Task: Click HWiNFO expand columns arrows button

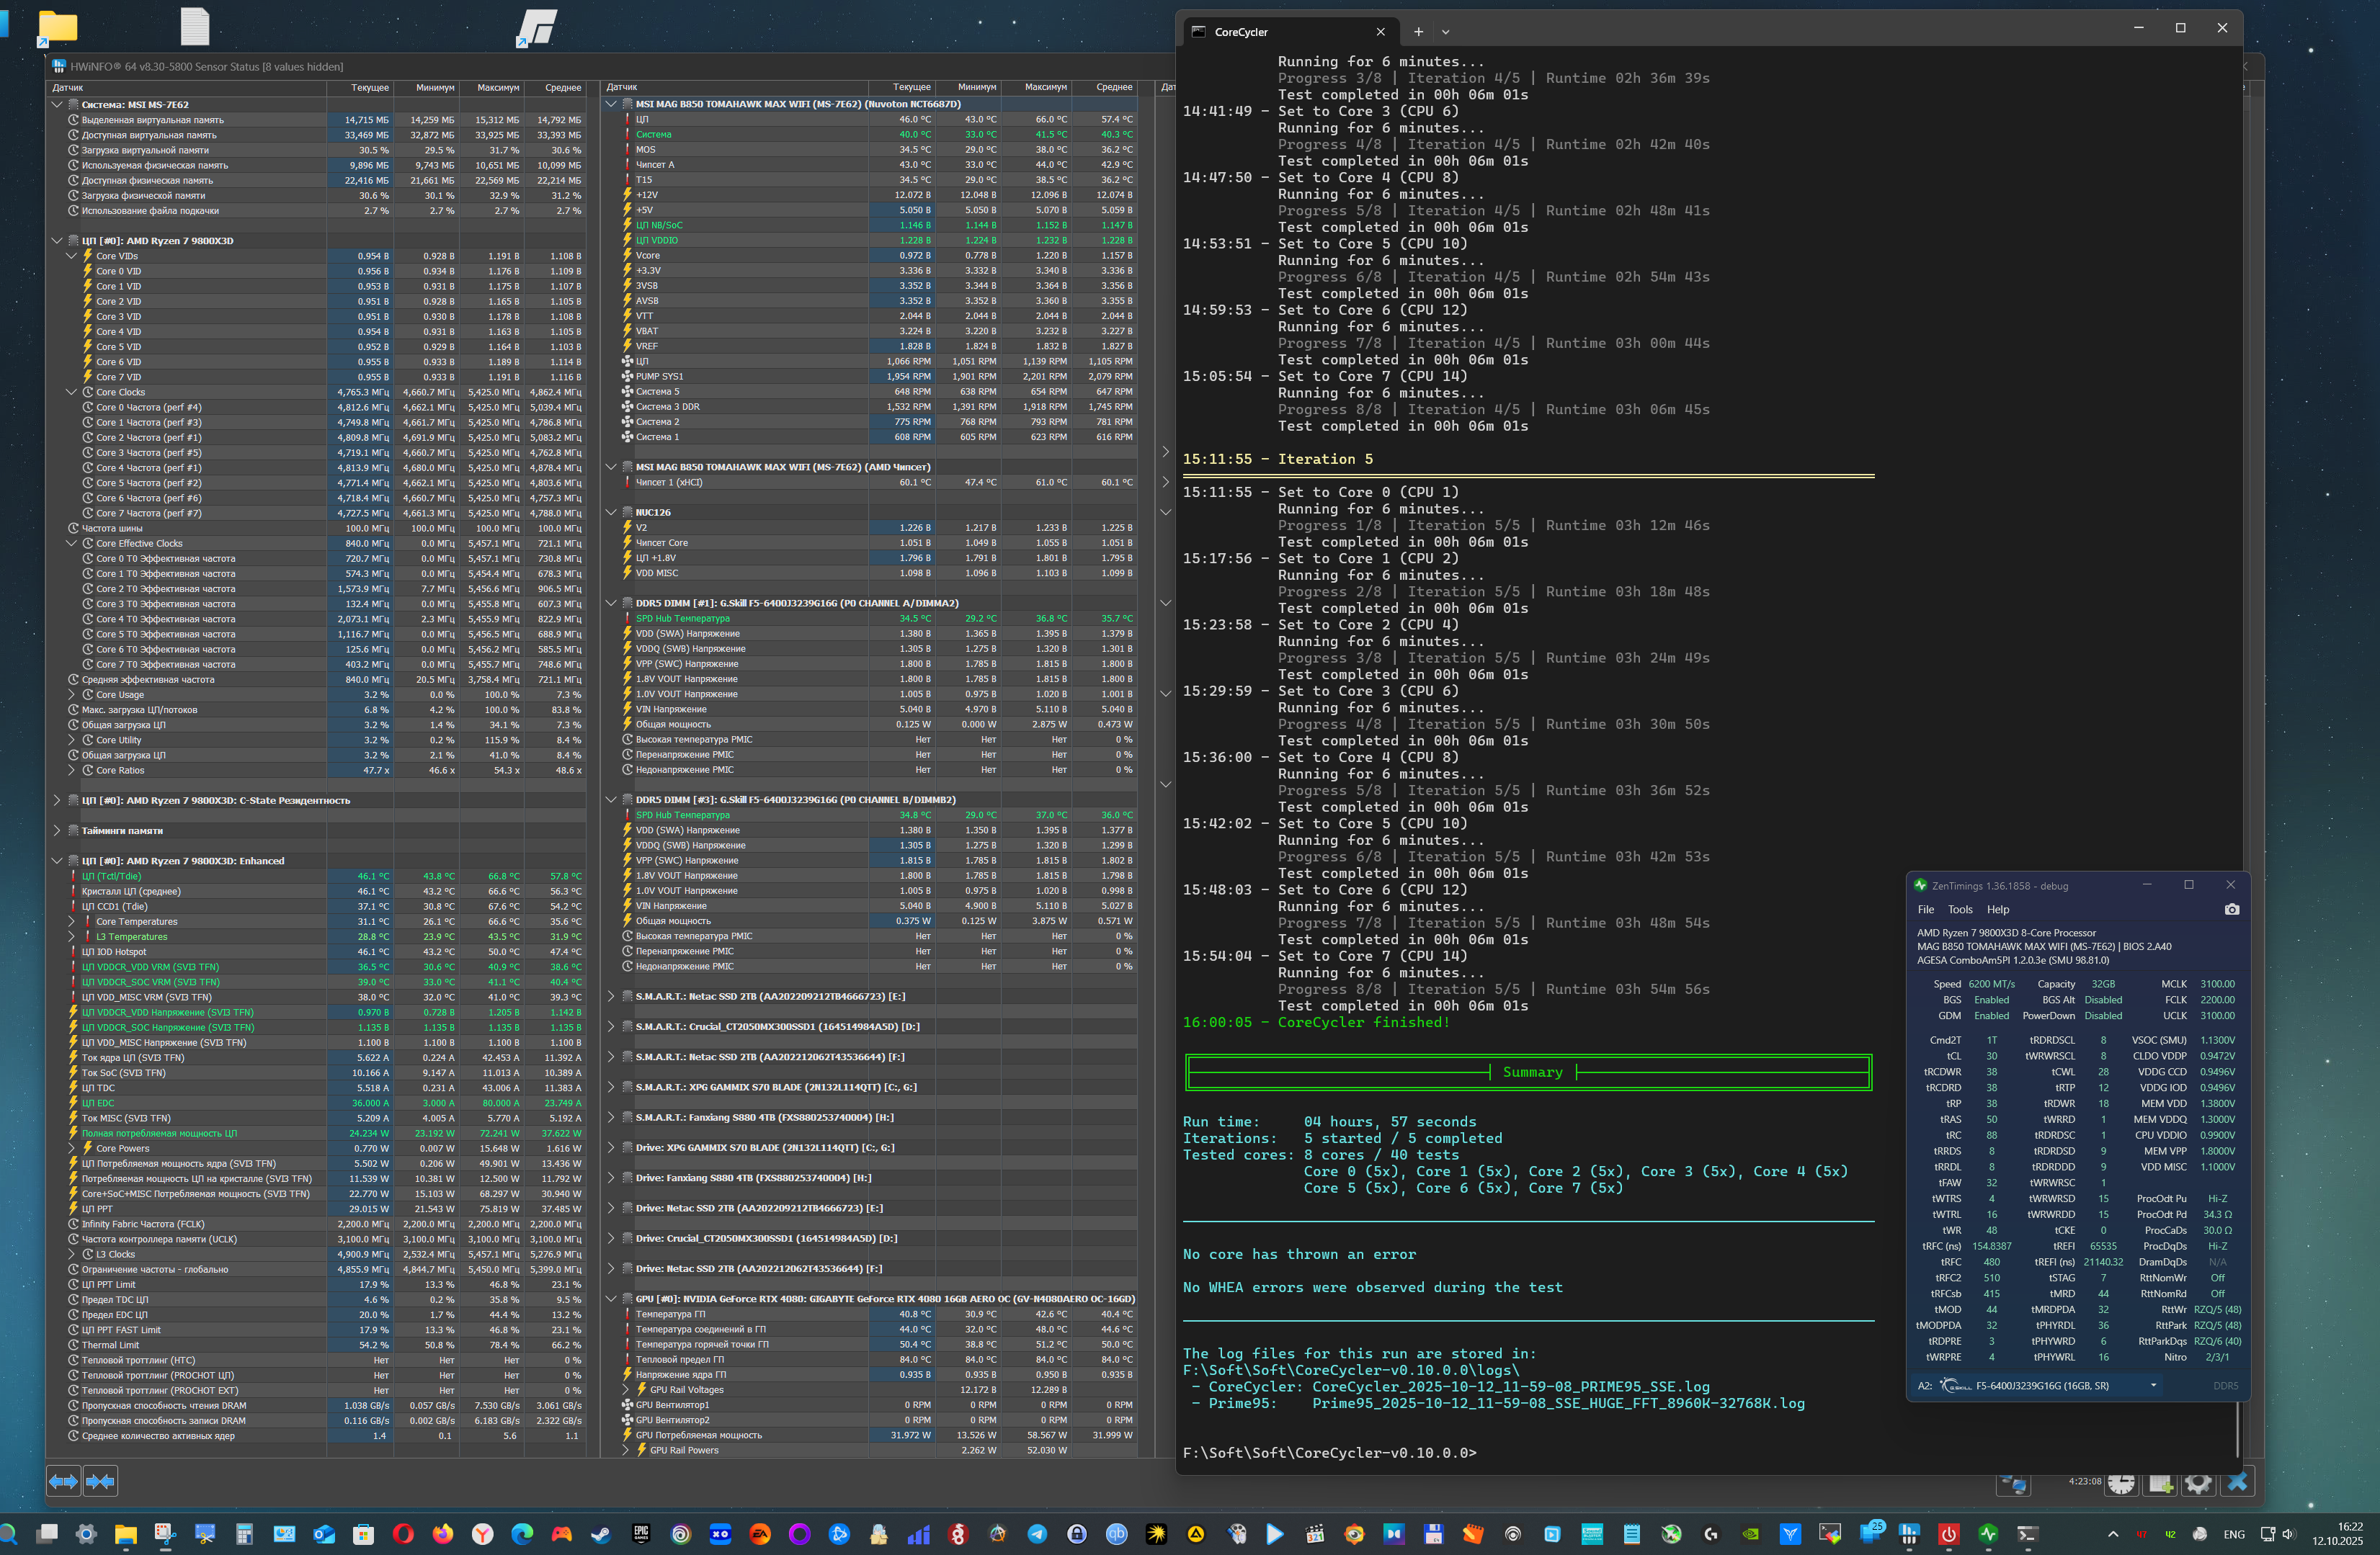Action: pos(63,1481)
